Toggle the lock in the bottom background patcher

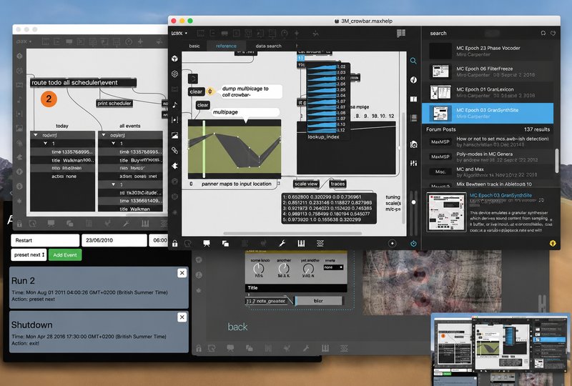point(199,348)
